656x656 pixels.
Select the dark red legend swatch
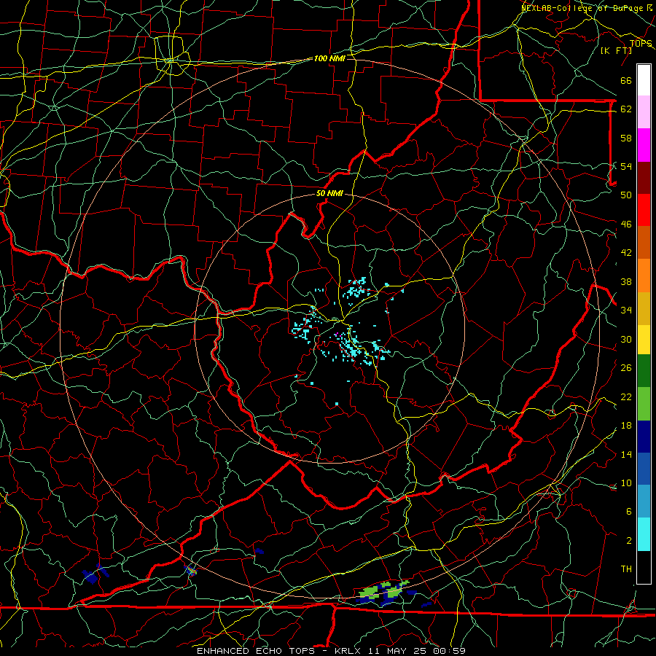click(644, 177)
